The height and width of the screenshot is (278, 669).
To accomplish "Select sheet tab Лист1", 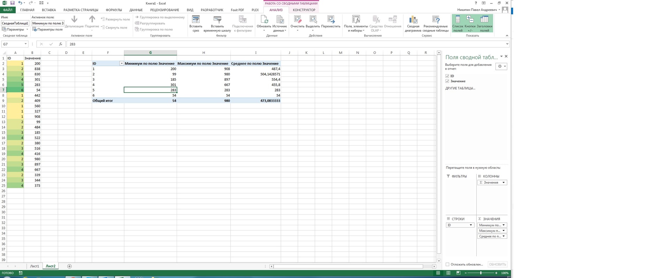I will click(34, 266).
